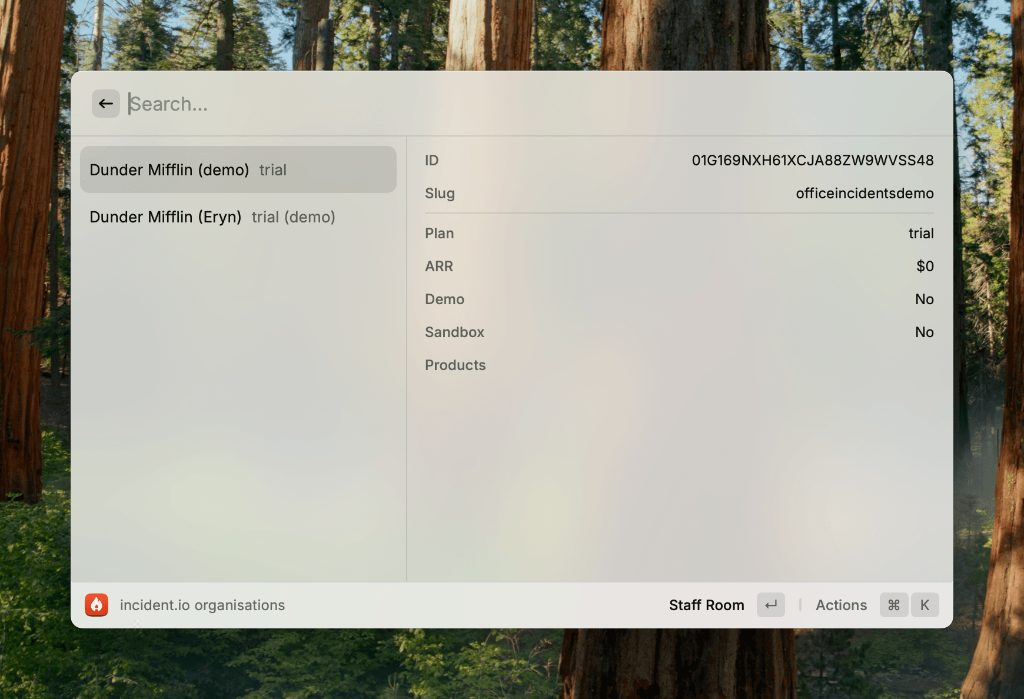Screen dimensions: 1024x699
Task: Click the Staff Room action
Action: 706,605
